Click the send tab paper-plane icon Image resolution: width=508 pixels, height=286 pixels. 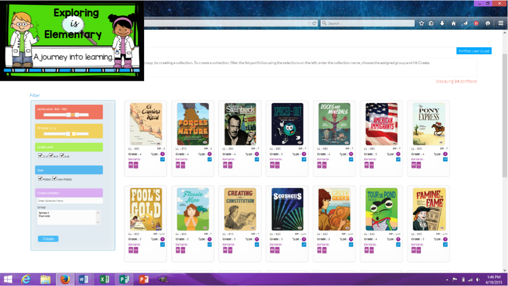click(x=465, y=23)
